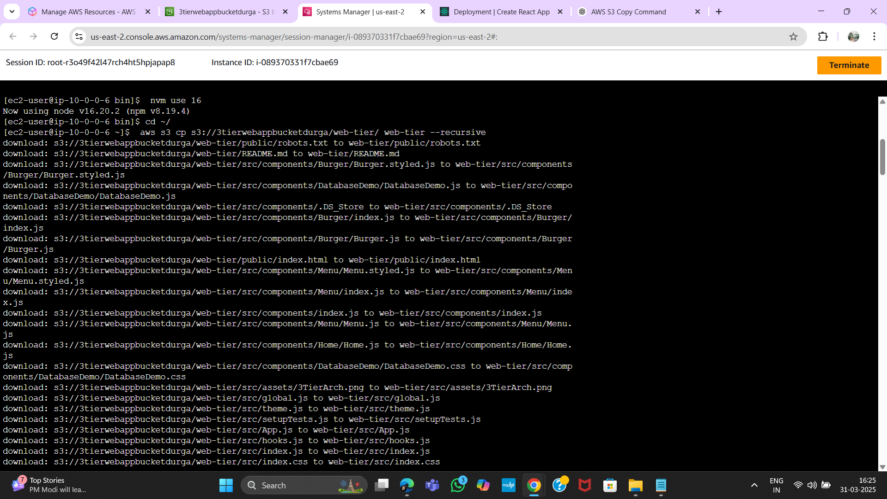Click the Session ID text
Image resolution: width=887 pixels, height=499 pixels.
click(x=91, y=62)
